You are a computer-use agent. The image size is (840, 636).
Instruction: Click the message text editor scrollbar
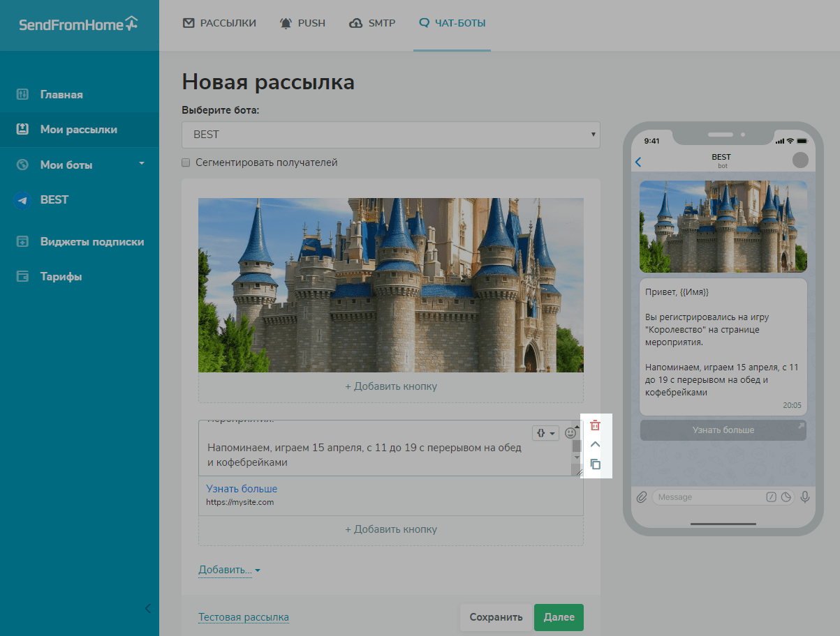(x=577, y=446)
